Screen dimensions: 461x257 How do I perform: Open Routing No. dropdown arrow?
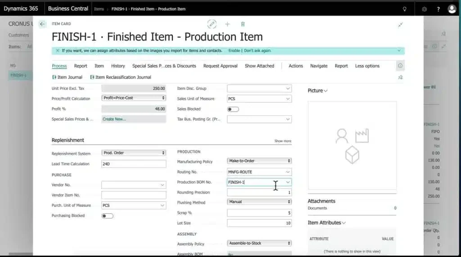[x=288, y=172]
